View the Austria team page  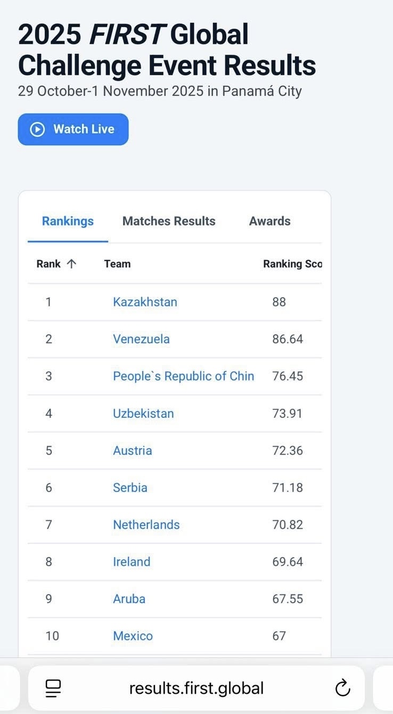133,450
